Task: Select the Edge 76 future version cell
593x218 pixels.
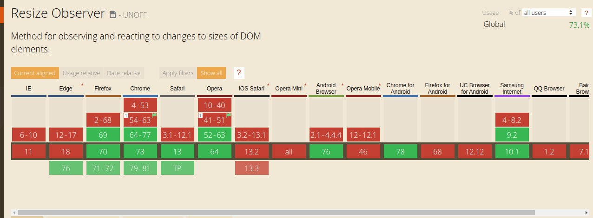Action: (x=66, y=168)
